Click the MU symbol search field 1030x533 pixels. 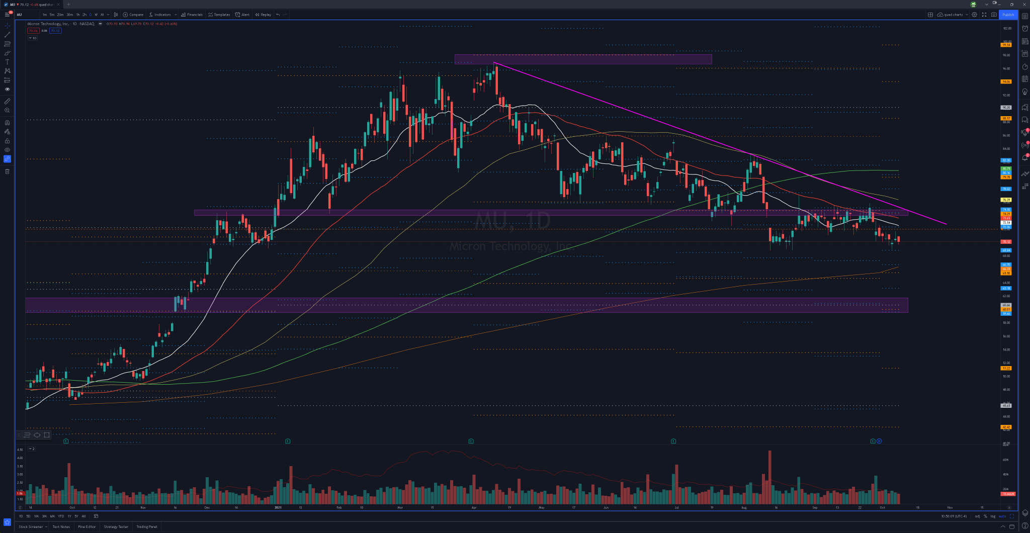point(28,15)
